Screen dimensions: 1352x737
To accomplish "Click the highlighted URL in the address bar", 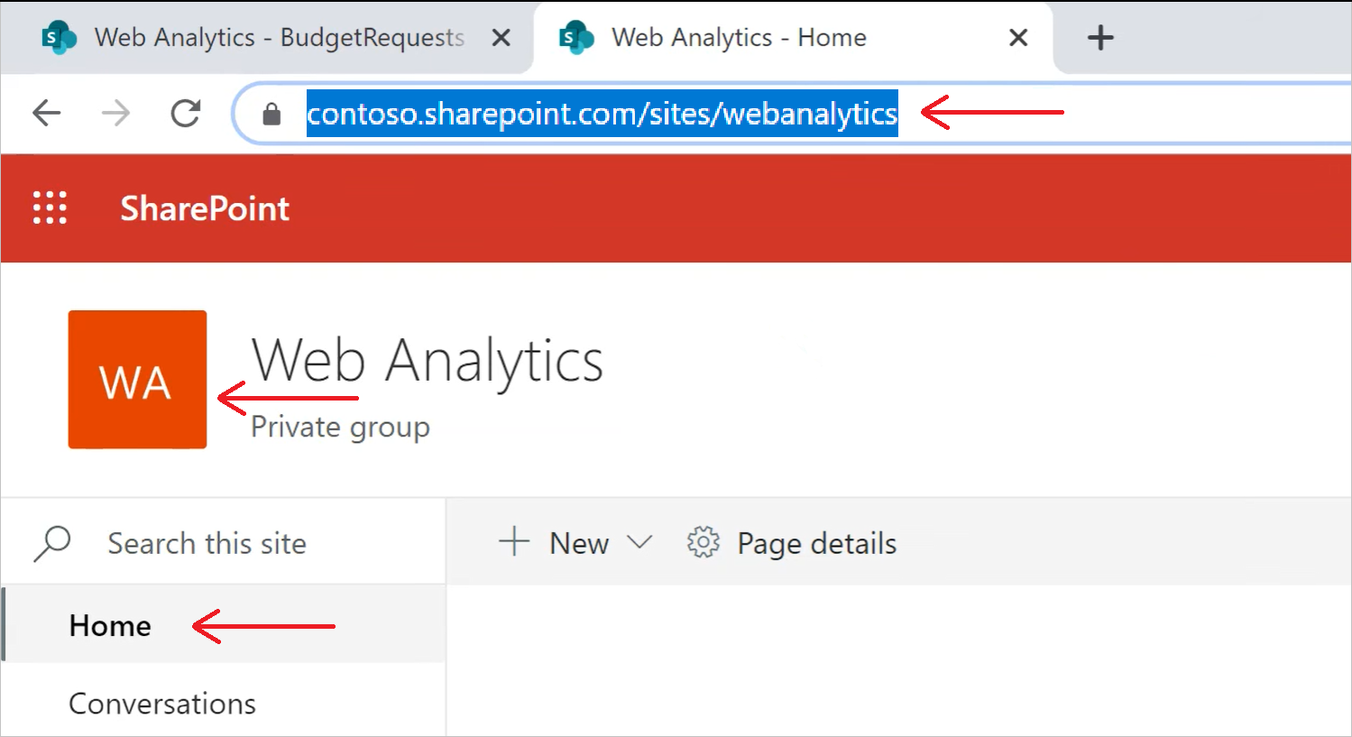I will pyautogui.click(x=602, y=114).
